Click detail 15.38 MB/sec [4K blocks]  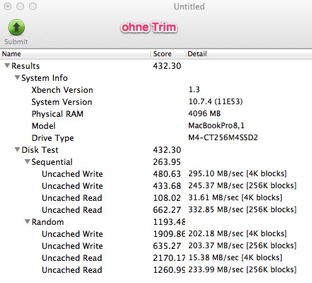point(235,258)
